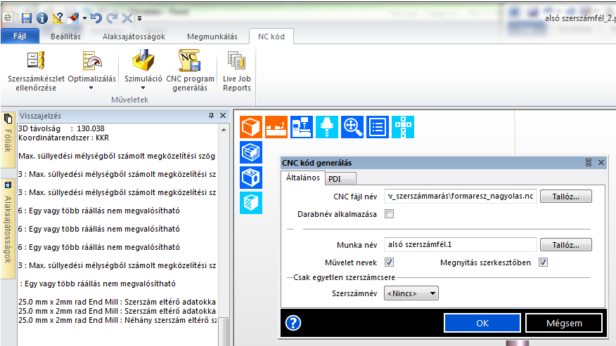Switch to the PDI dialog tab
616x346 pixels.
click(x=340, y=179)
